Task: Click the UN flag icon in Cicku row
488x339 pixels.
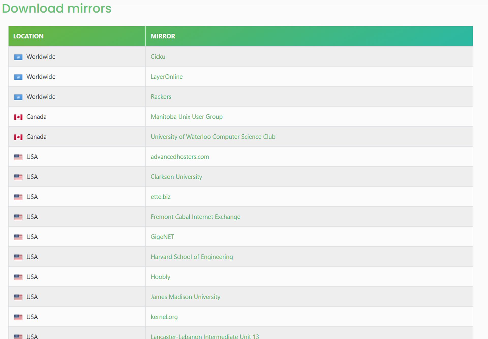Action: point(18,57)
